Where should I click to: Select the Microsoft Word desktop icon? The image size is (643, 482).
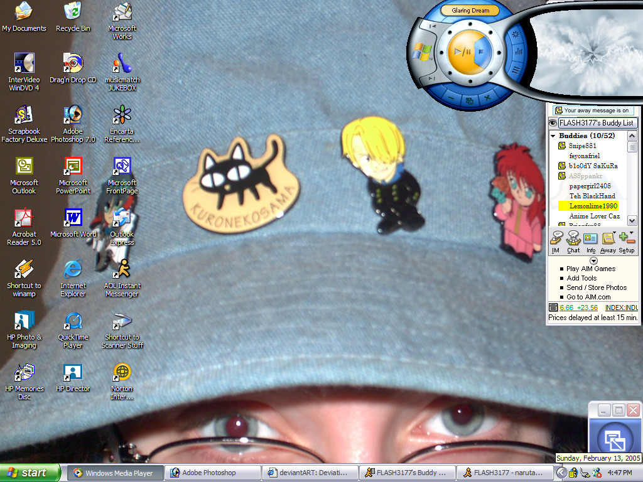coord(73,223)
